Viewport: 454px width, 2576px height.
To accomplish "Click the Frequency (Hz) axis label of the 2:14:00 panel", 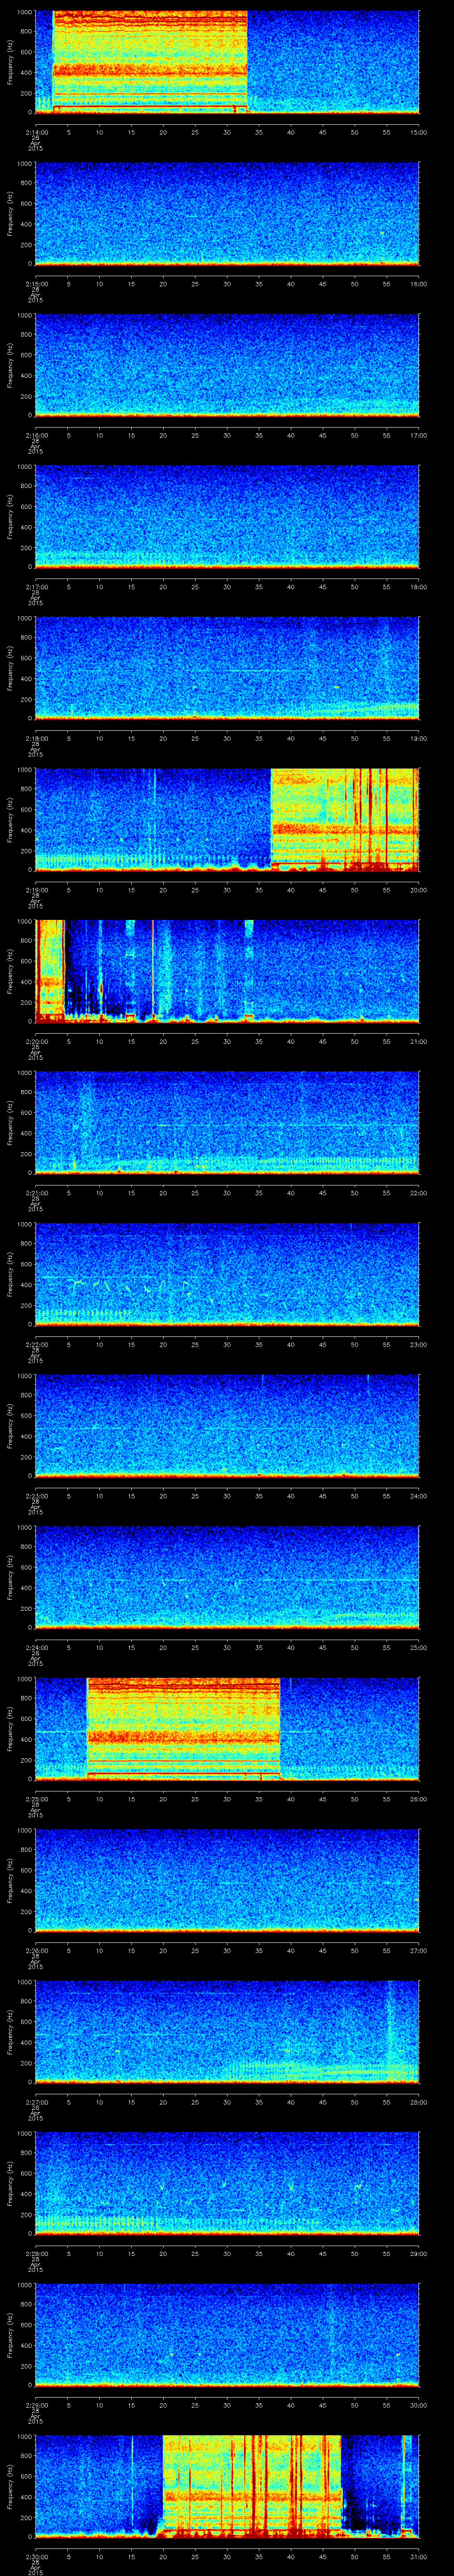I will click(10, 62).
